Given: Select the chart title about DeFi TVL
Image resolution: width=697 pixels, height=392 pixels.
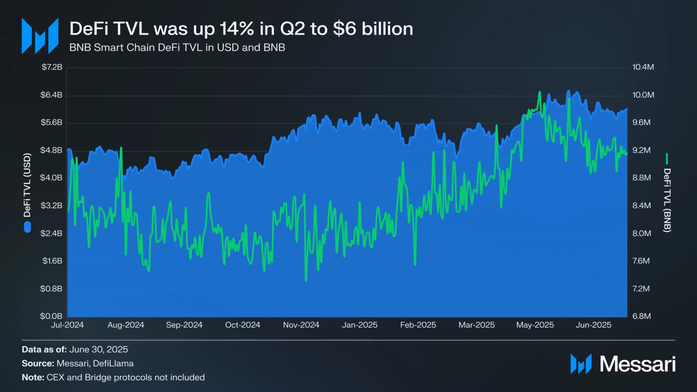Looking at the screenshot, I should pos(241,29).
